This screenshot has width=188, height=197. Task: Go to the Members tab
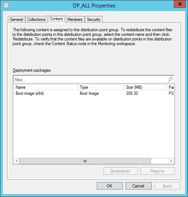pyautogui.click(x=75, y=20)
